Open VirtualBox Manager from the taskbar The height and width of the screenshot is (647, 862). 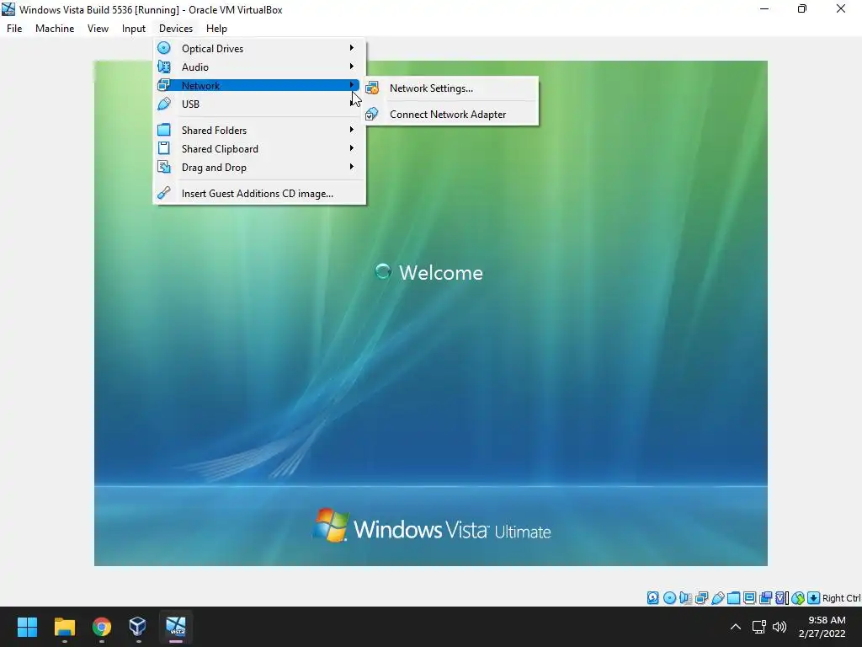(137, 627)
